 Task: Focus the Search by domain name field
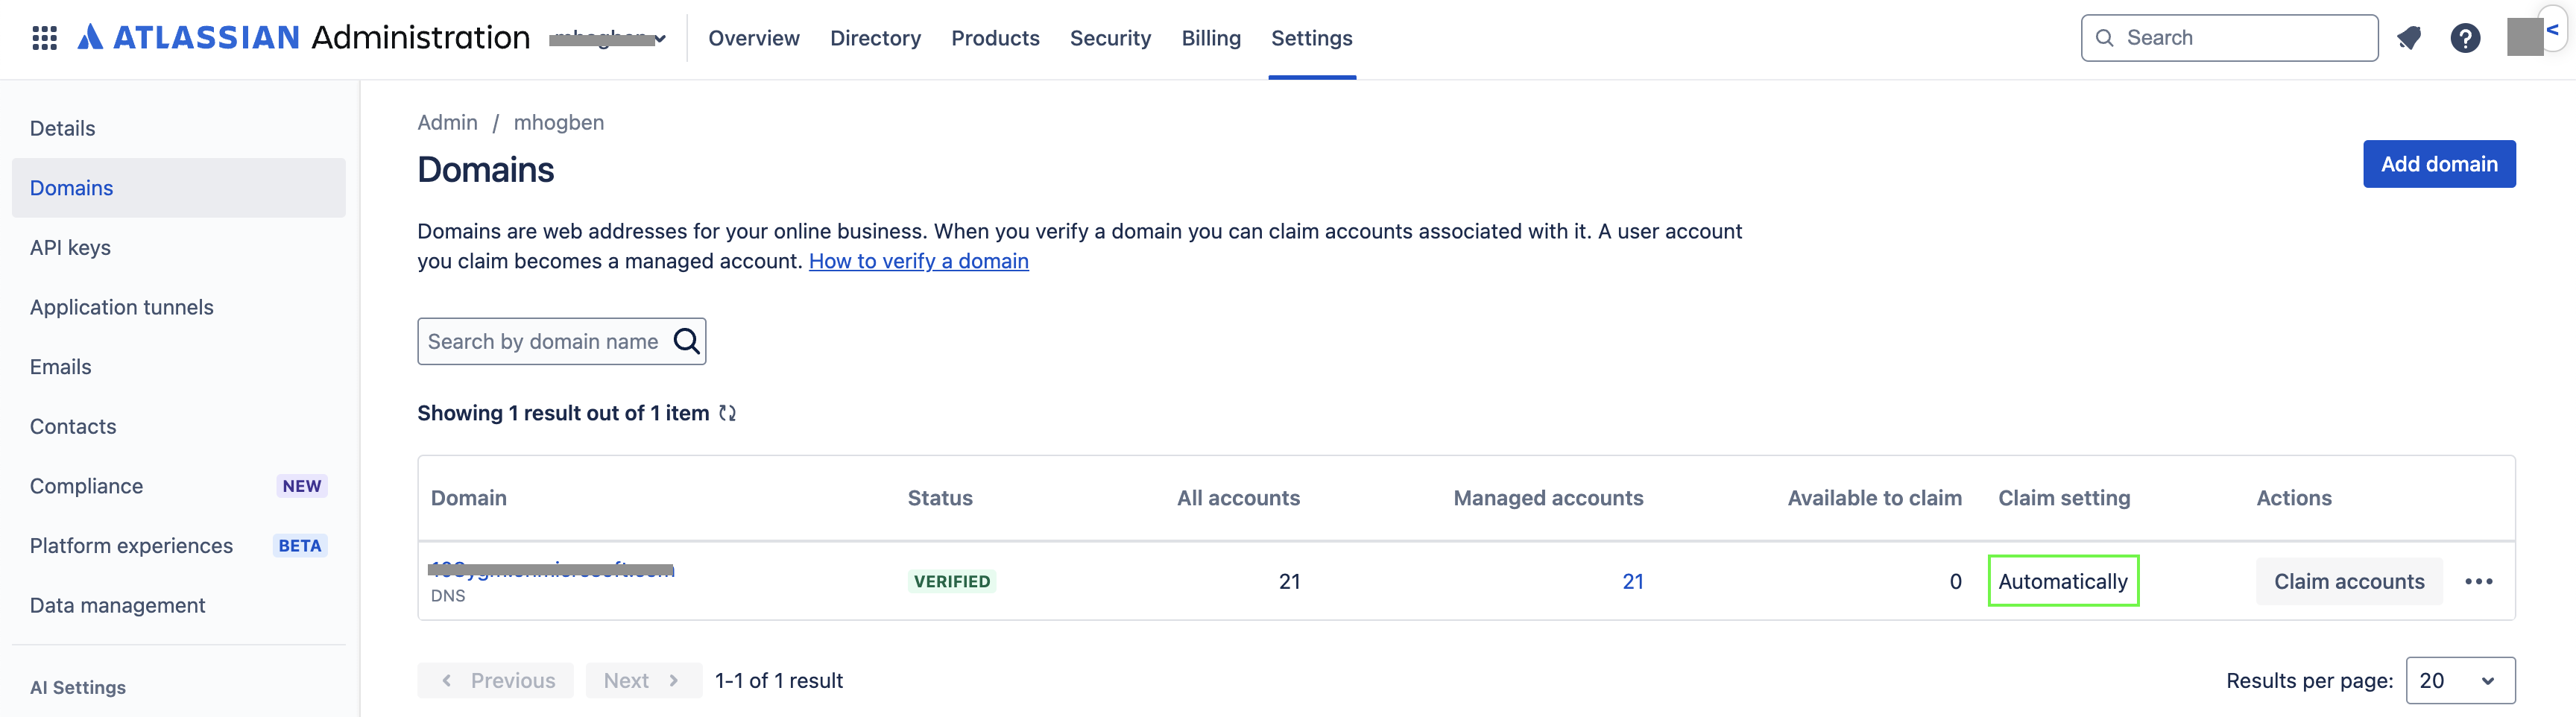click(545, 342)
